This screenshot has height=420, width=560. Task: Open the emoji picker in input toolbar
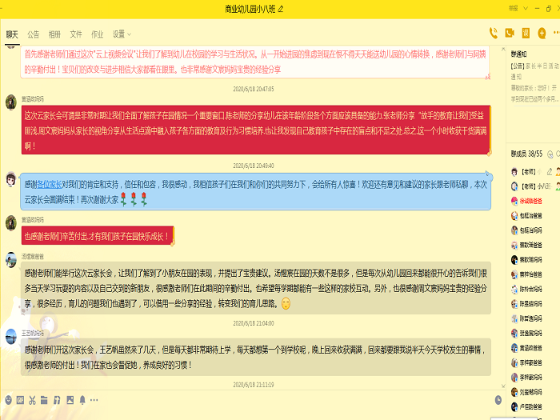point(9,398)
